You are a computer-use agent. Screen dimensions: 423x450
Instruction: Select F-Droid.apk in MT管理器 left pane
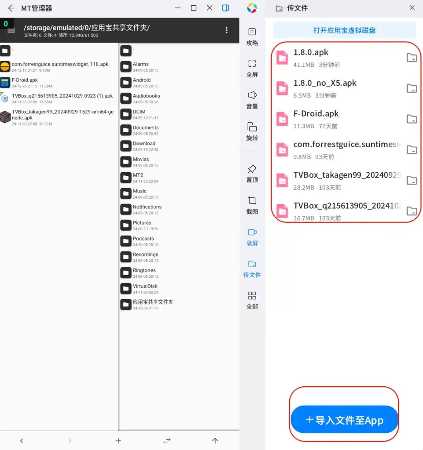59,83
